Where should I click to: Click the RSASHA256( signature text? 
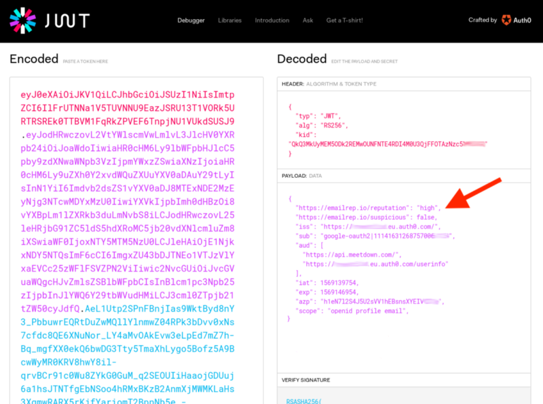(x=303, y=401)
